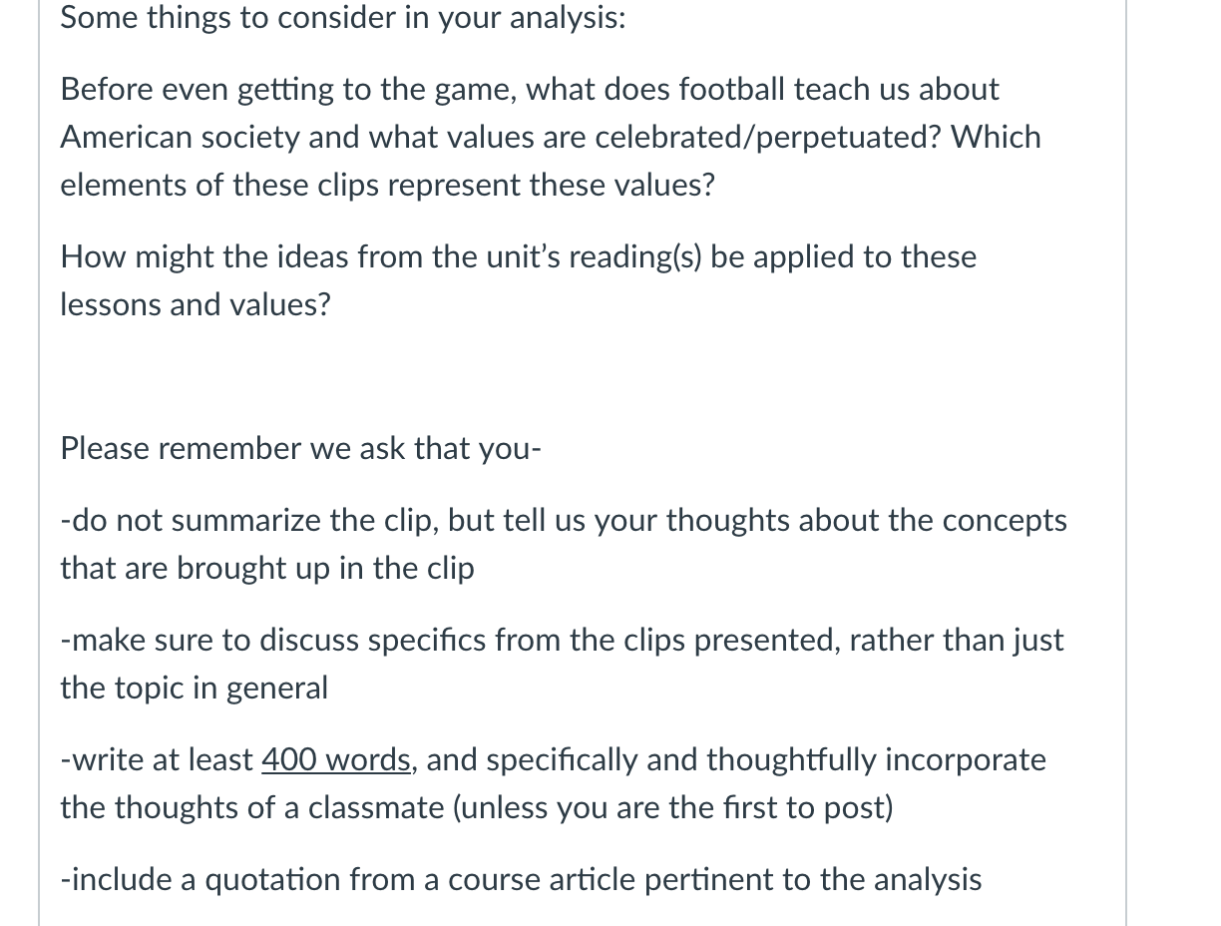
Task: Open the underlined "400 words" link
Action: pyautogui.click(x=337, y=759)
